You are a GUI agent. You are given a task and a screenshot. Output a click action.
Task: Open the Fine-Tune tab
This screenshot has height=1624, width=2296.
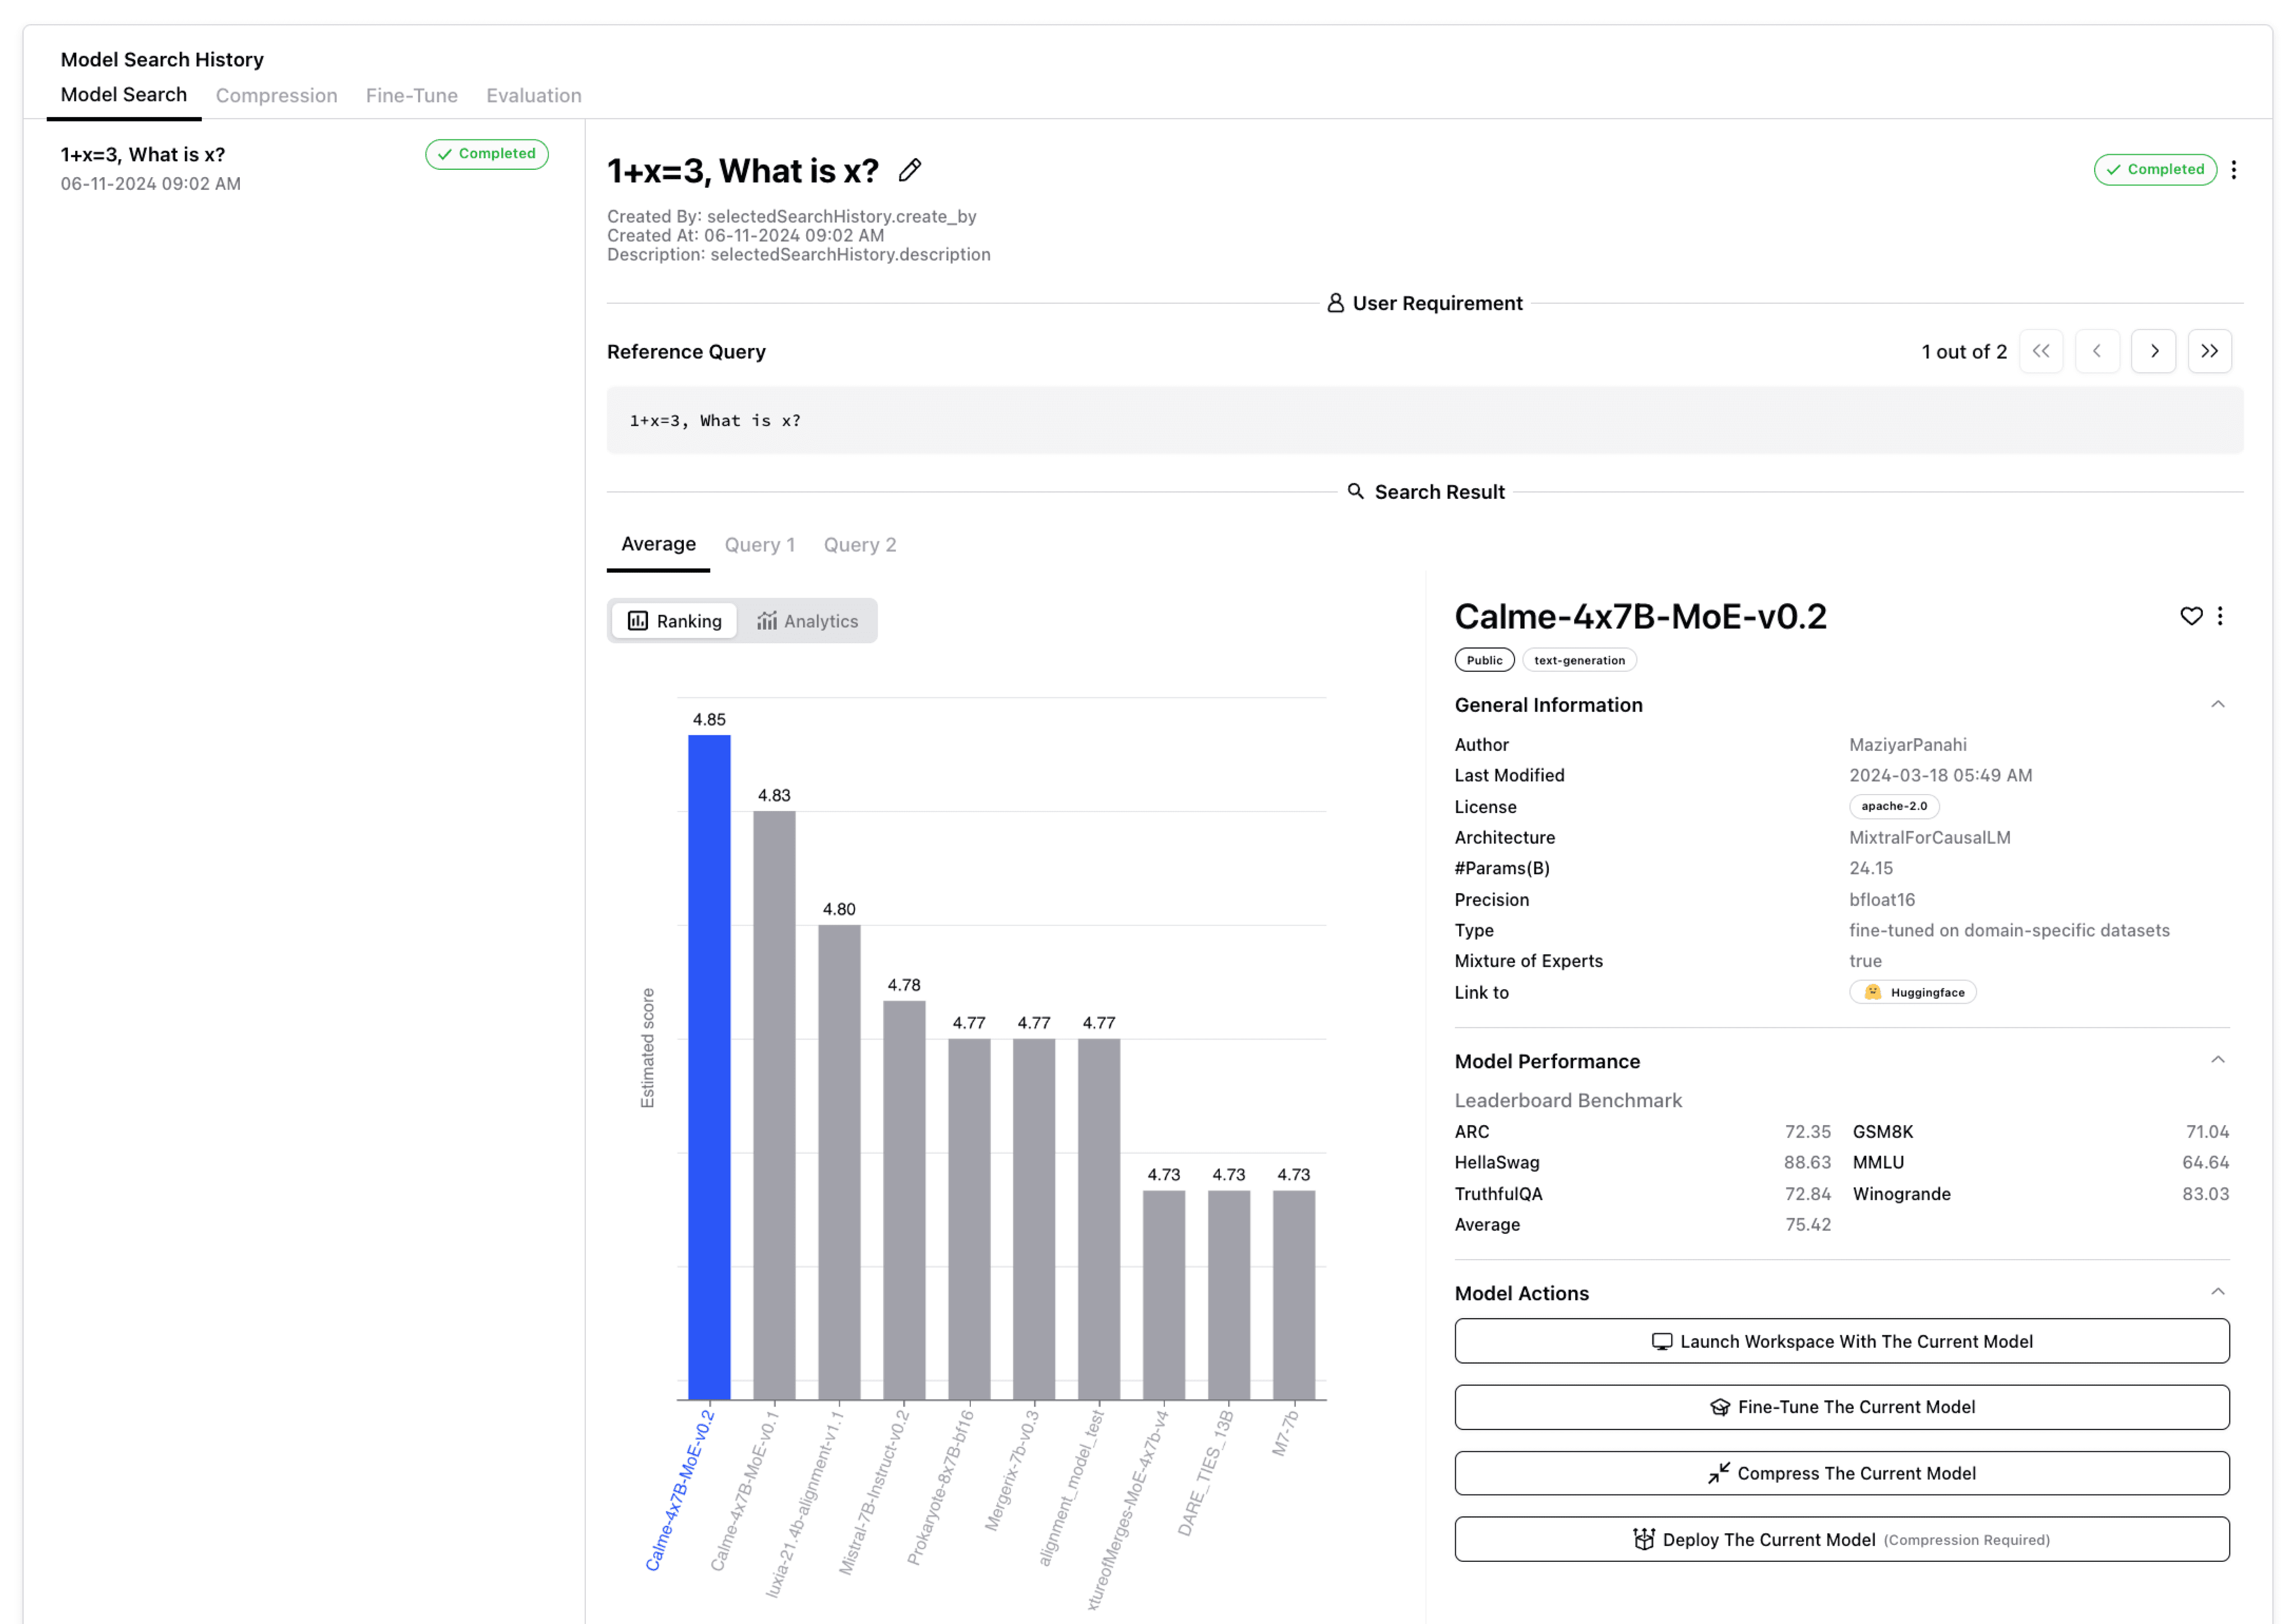click(x=411, y=96)
